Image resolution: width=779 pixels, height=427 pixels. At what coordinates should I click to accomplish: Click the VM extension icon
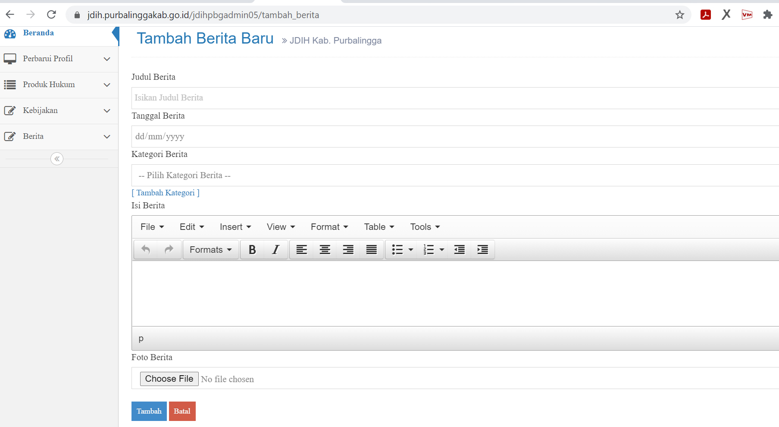(x=747, y=15)
